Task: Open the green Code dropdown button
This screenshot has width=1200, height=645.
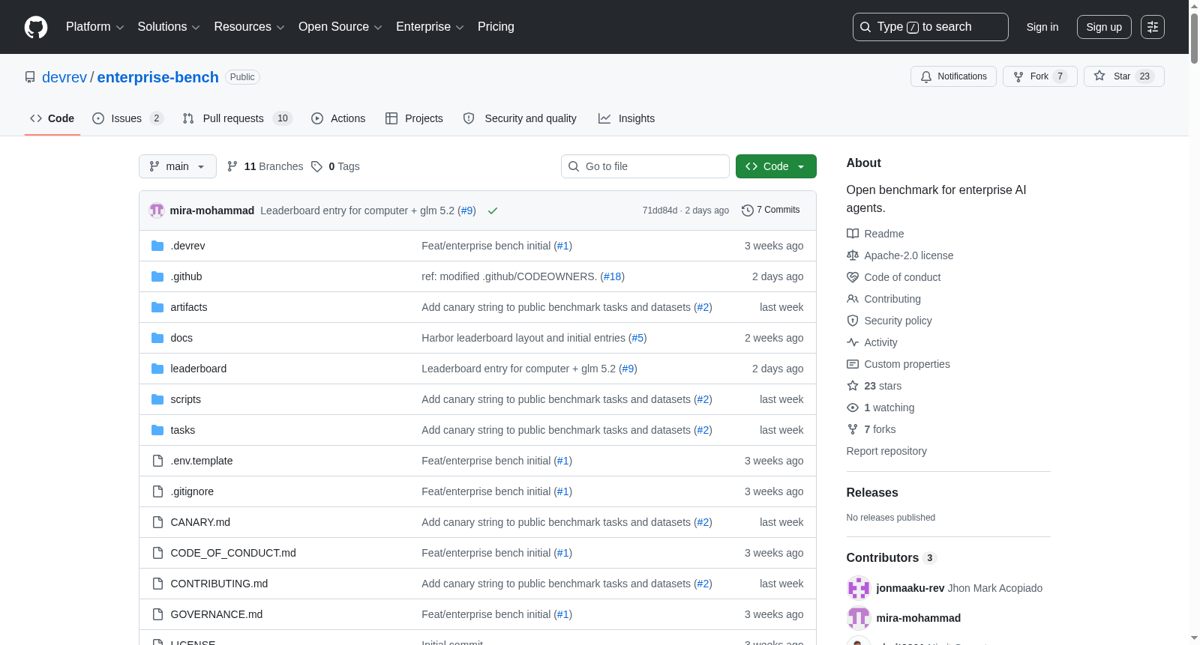Action: [775, 166]
